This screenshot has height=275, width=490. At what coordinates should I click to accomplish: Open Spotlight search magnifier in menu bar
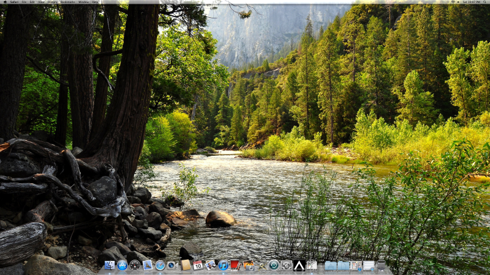pos(484,2)
